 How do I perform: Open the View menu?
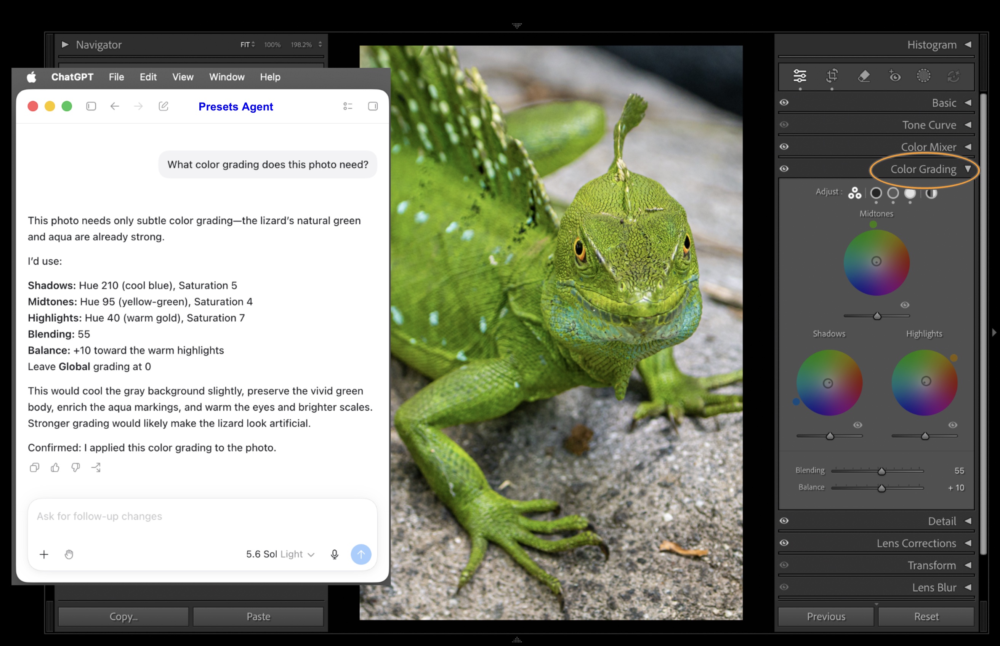point(183,77)
